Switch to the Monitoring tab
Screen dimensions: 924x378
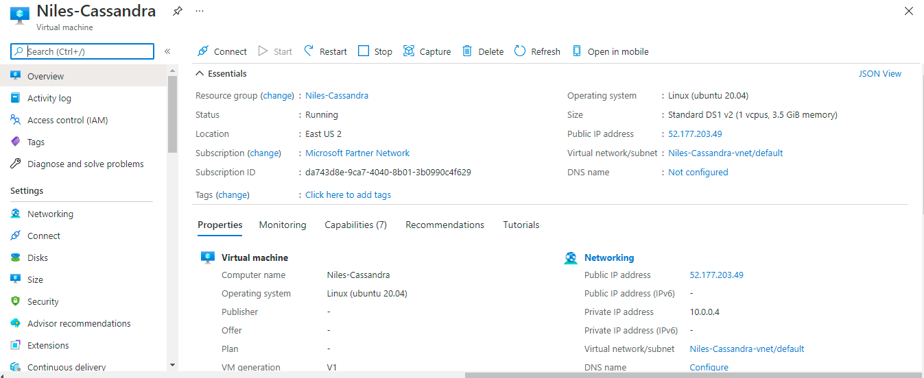click(283, 225)
